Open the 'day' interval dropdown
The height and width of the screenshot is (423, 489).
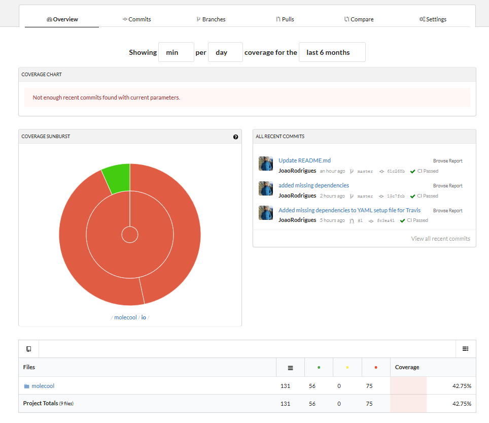tap(225, 52)
